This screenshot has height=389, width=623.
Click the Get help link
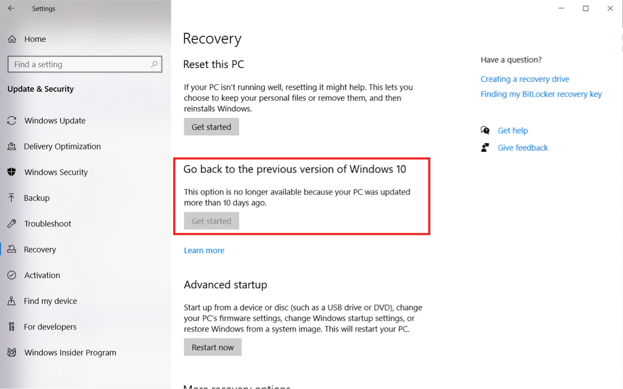click(x=513, y=131)
